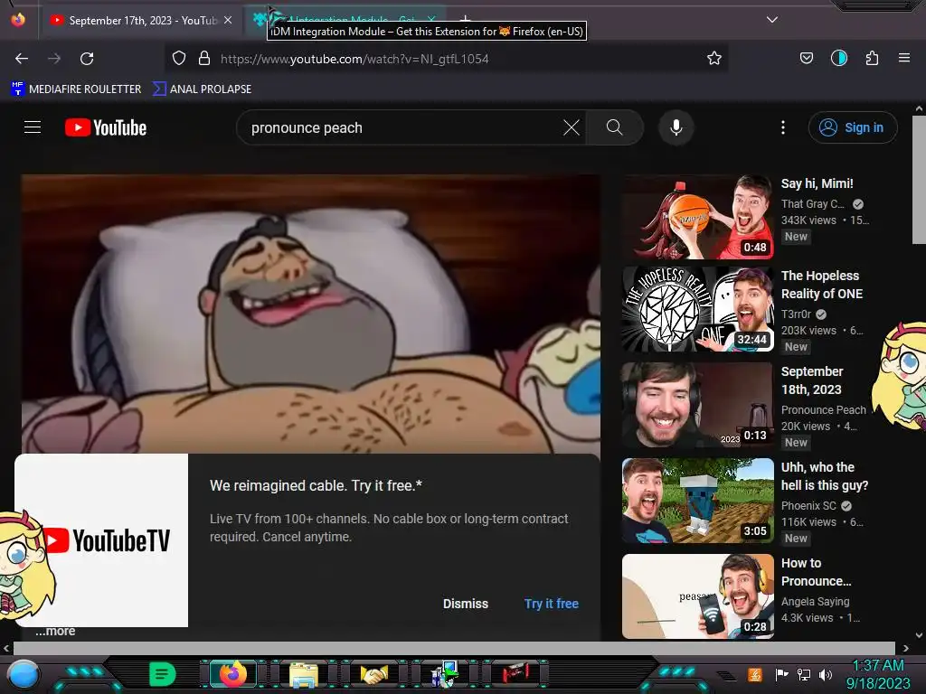
Task: Open the Pocket save icon
Action: pyautogui.click(x=806, y=58)
